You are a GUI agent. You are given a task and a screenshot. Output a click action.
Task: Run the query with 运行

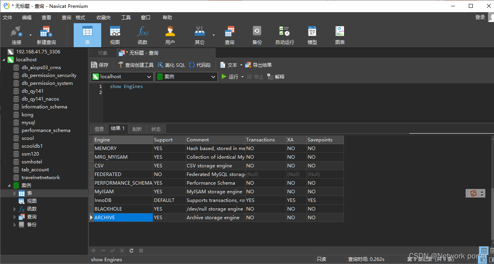pyautogui.click(x=230, y=77)
